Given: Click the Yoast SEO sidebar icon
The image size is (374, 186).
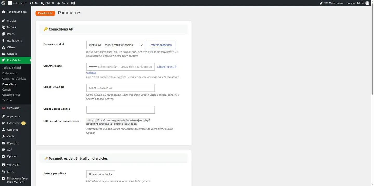Looking at the screenshot, I should pyautogui.click(x=3, y=165).
